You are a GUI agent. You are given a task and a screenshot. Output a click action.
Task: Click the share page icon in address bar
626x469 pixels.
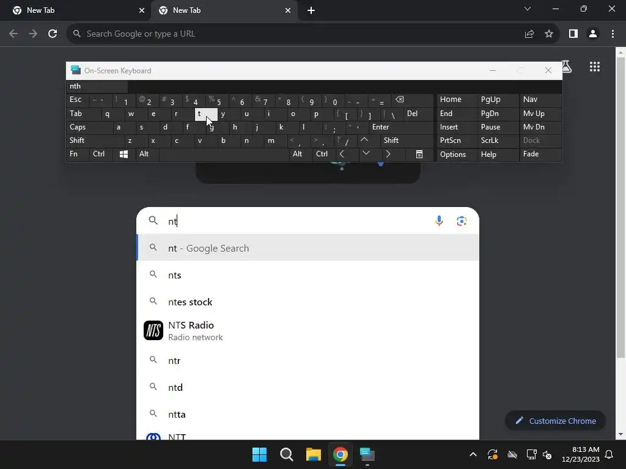[x=529, y=34]
